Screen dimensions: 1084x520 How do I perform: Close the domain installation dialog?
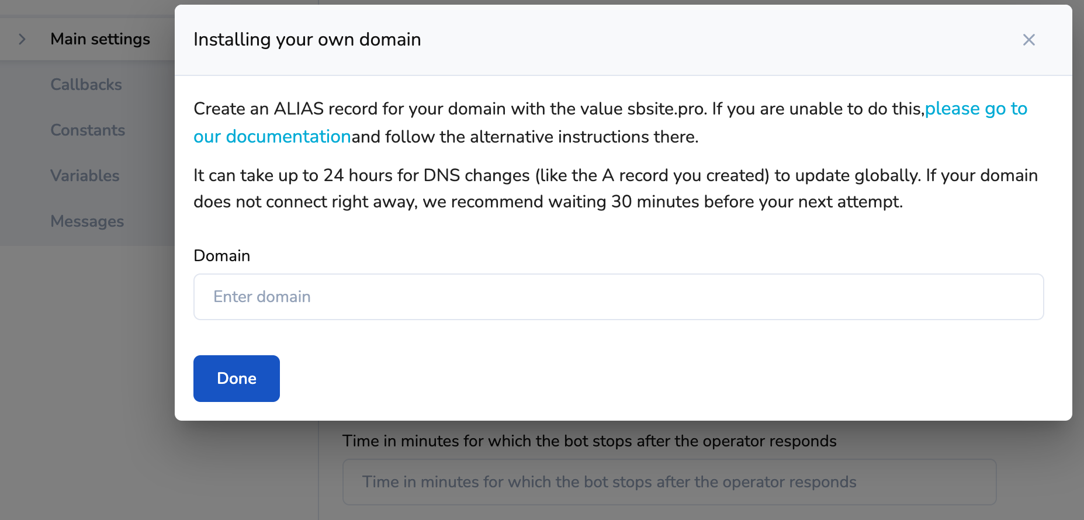click(x=1028, y=40)
